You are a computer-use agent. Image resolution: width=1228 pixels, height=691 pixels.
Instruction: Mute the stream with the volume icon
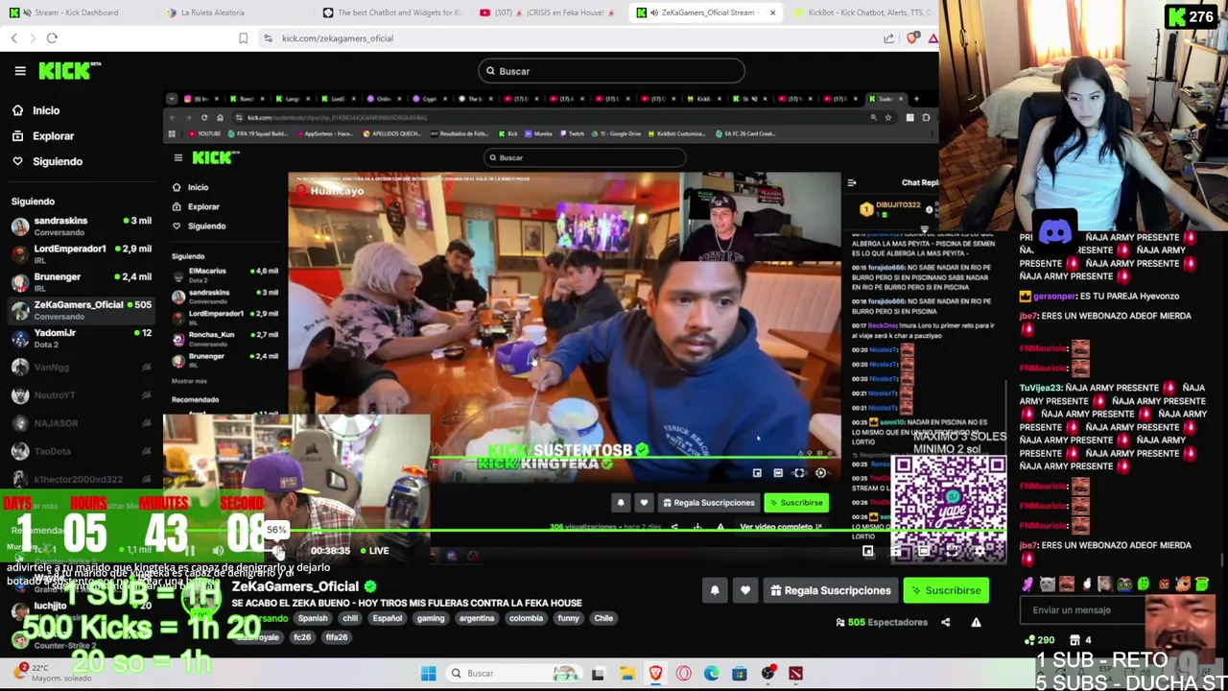click(218, 551)
